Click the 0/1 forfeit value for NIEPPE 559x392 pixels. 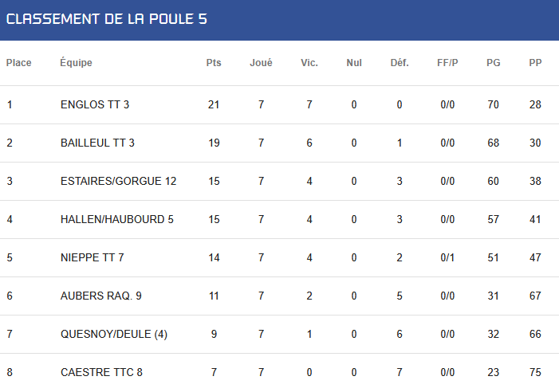(x=447, y=257)
